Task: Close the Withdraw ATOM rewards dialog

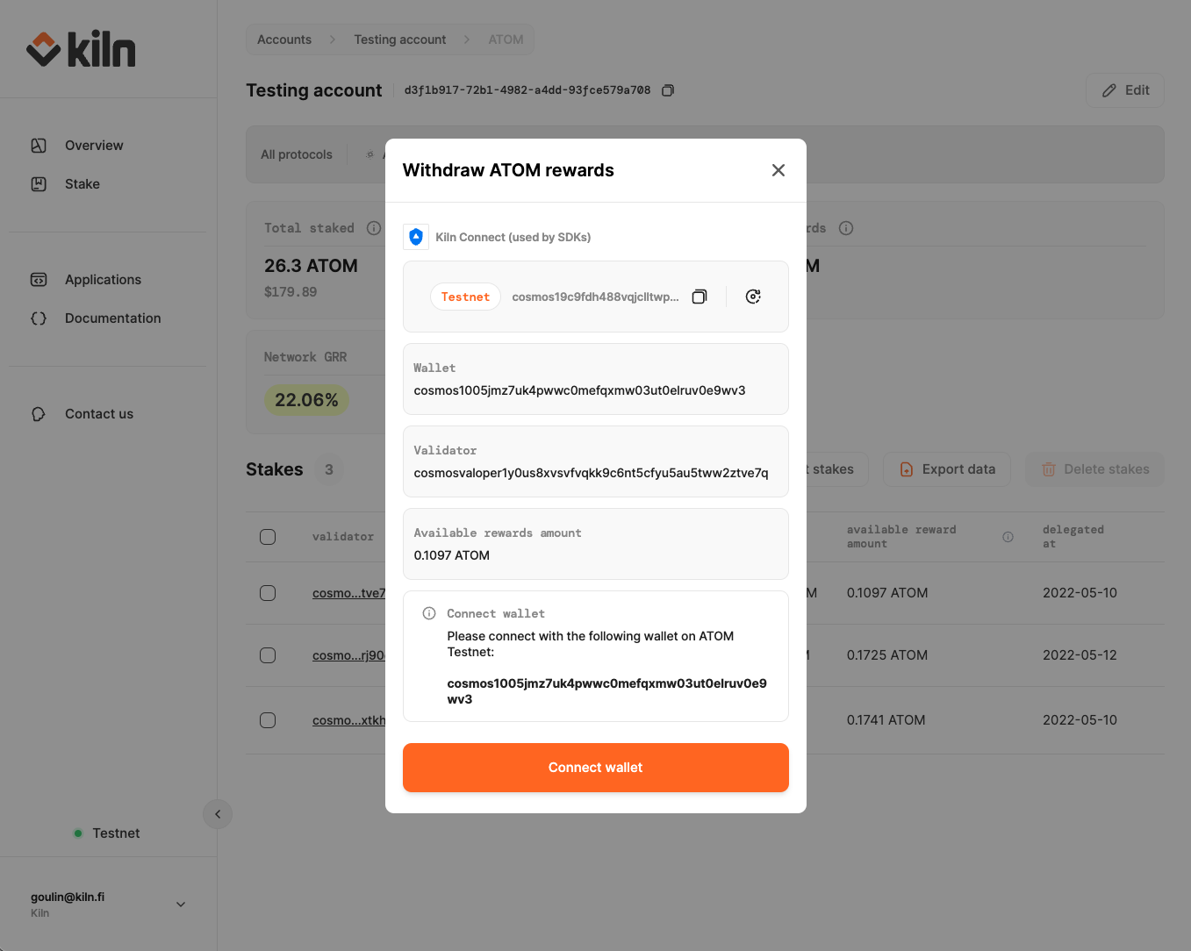Action: point(778,170)
